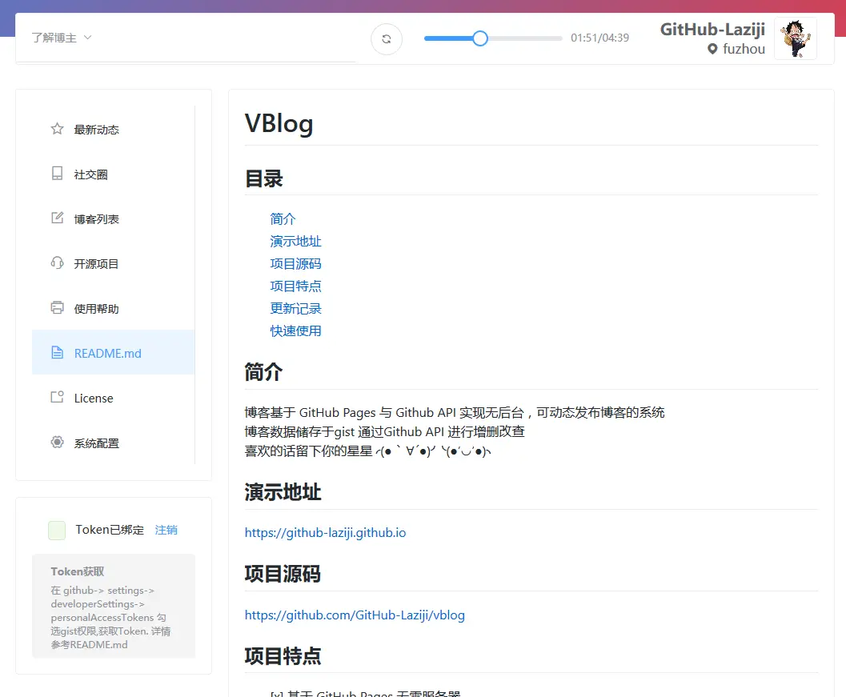Viewport: 846px width, 697px height.
Task: Open the 开源项目 menu item
Action: tap(114, 264)
